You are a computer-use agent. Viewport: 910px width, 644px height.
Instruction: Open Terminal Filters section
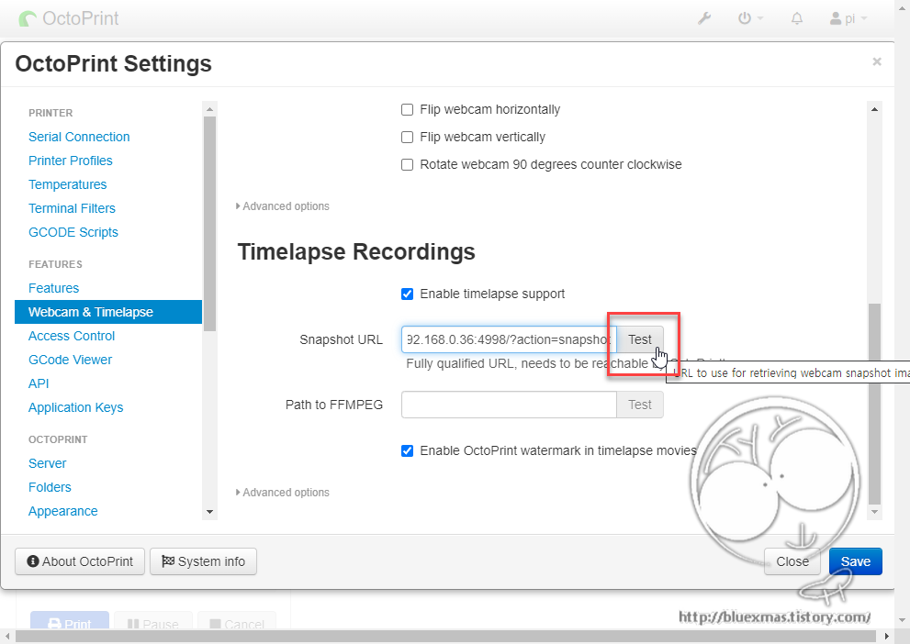pos(72,208)
